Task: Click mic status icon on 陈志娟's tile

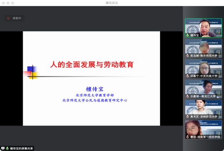Action: click(187, 56)
